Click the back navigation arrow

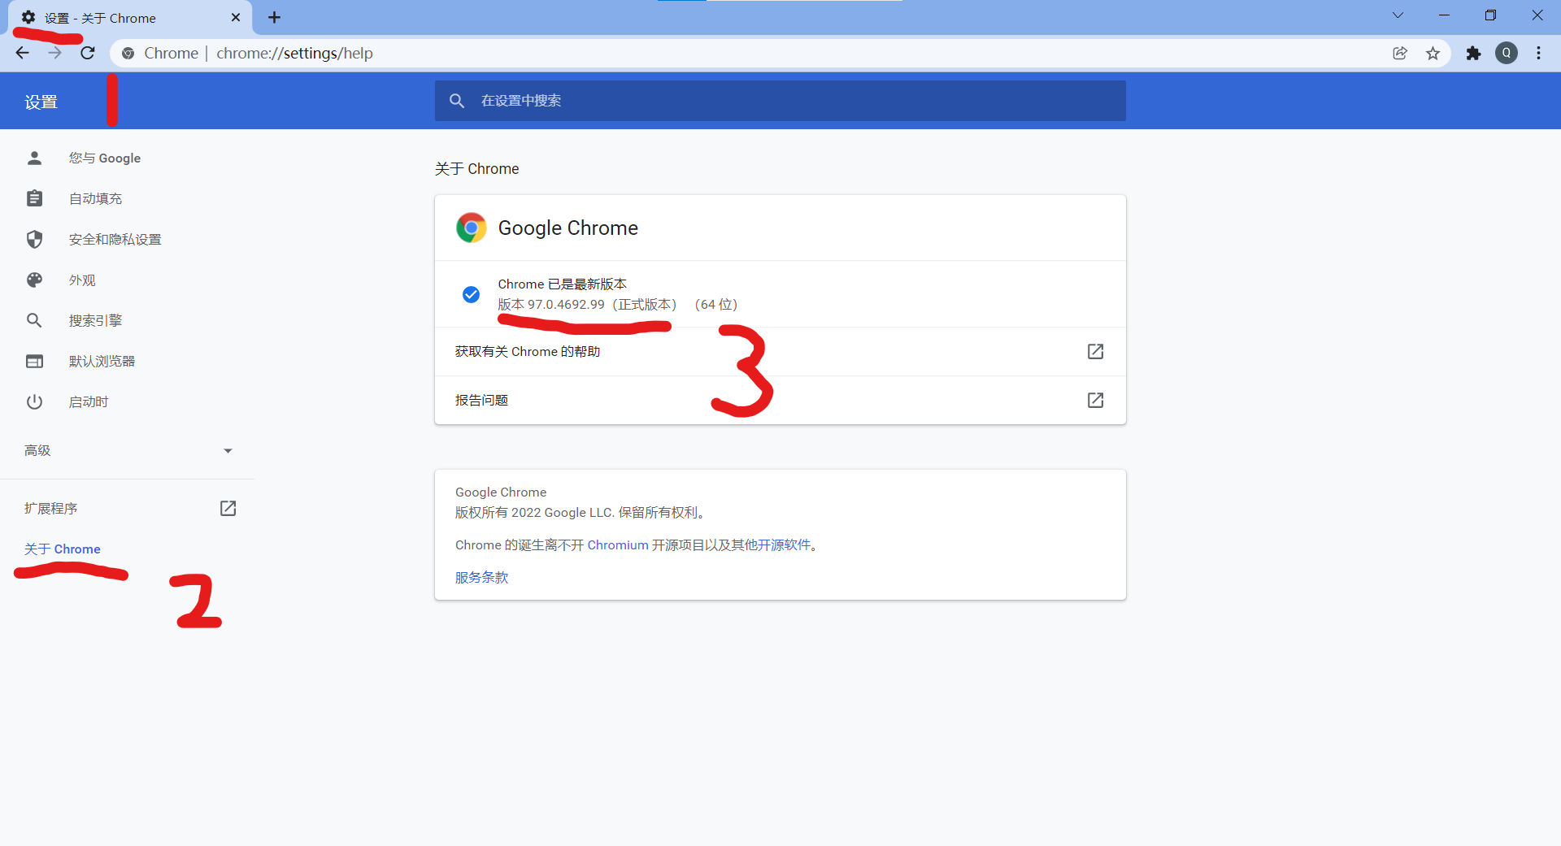[x=23, y=53]
